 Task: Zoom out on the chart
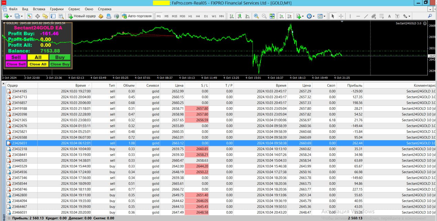point(264,16)
